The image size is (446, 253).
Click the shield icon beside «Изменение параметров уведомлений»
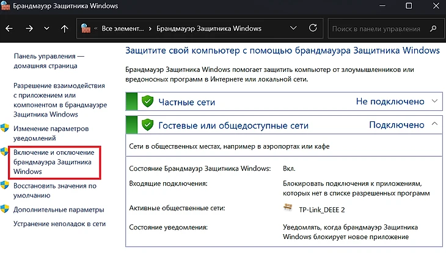click(4, 128)
